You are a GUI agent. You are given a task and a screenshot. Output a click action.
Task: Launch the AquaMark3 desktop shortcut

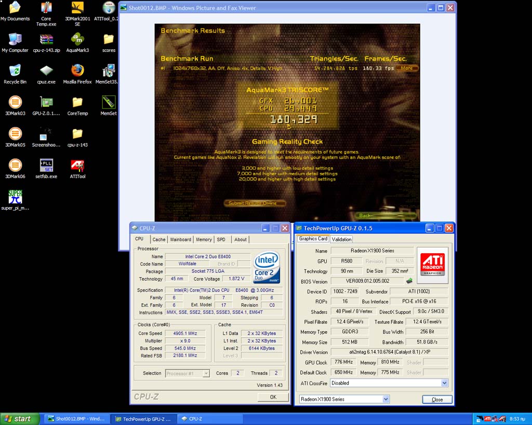[x=77, y=43]
